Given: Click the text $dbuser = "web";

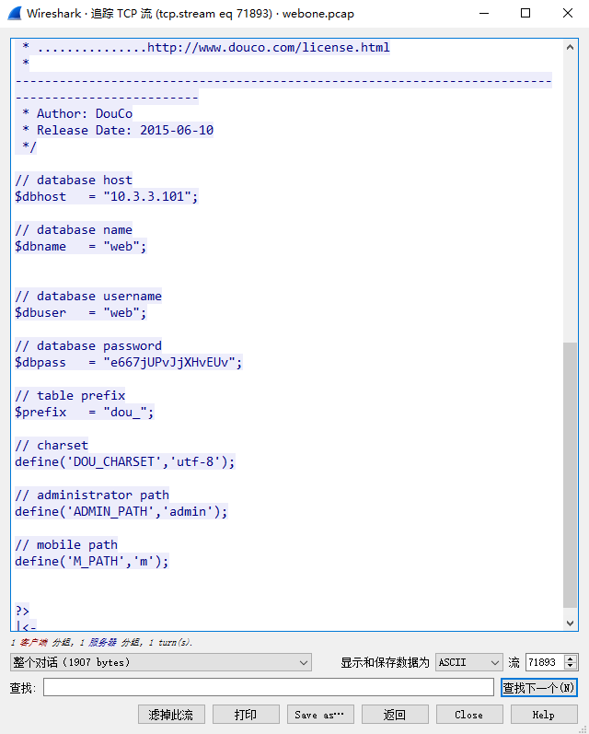Looking at the screenshot, I should click(80, 313).
